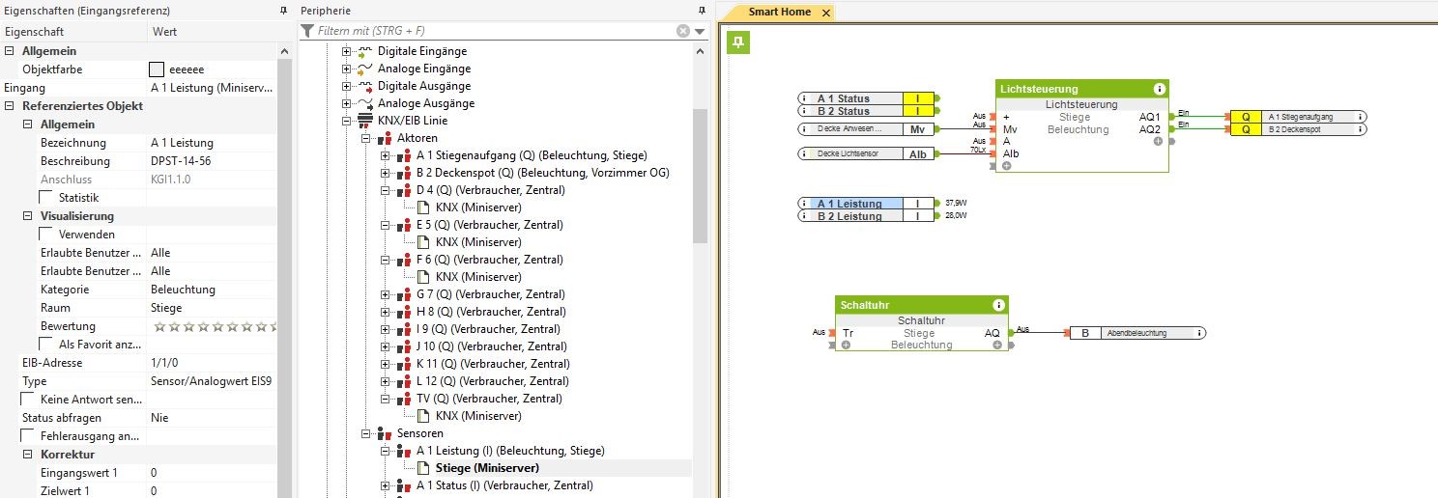Collapse the KNX/EIB Linie tree node
The height and width of the screenshot is (498, 1438).
347,121
